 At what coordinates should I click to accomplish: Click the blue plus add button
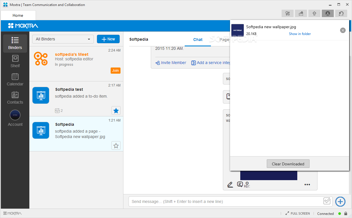click(340, 201)
